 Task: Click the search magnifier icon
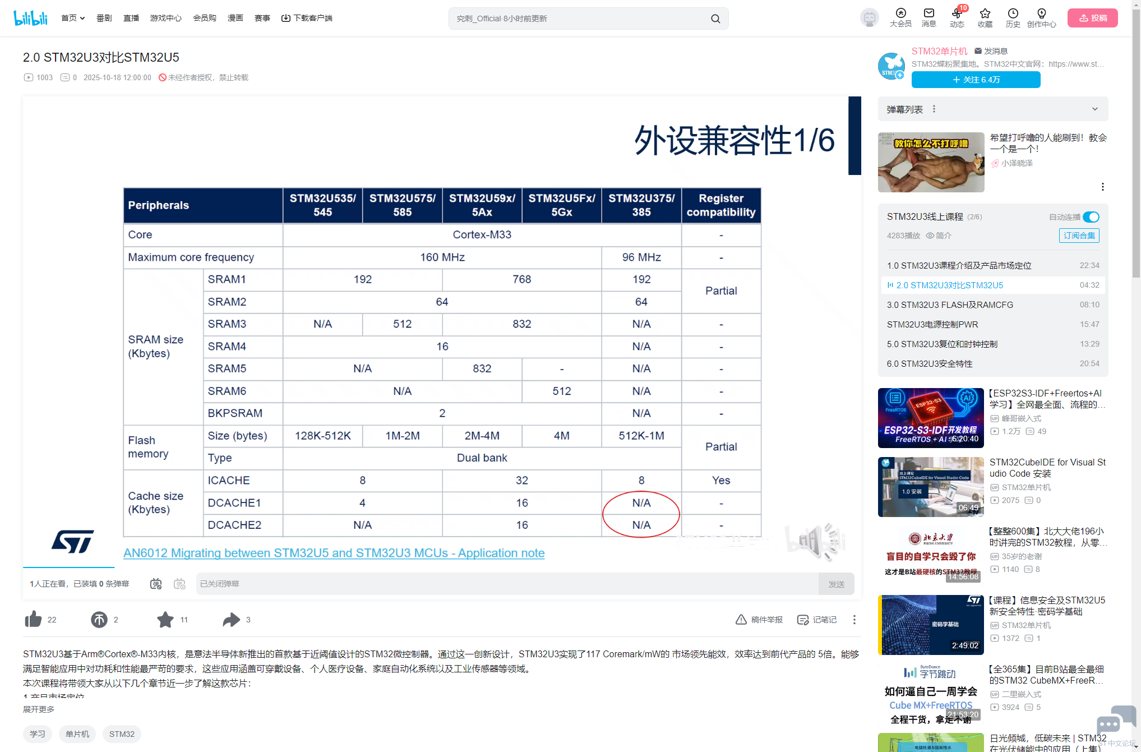point(715,19)
